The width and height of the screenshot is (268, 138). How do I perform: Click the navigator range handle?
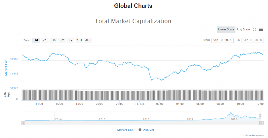pyautogui.click(x=260, y=116)
